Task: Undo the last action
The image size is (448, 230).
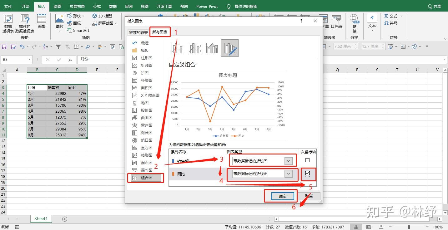Action: [22, 47]
